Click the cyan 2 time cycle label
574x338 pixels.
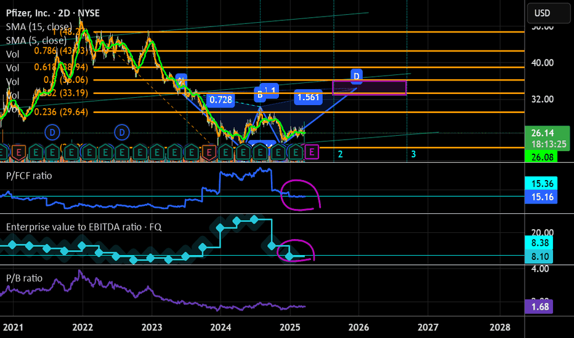click(340, 154)
